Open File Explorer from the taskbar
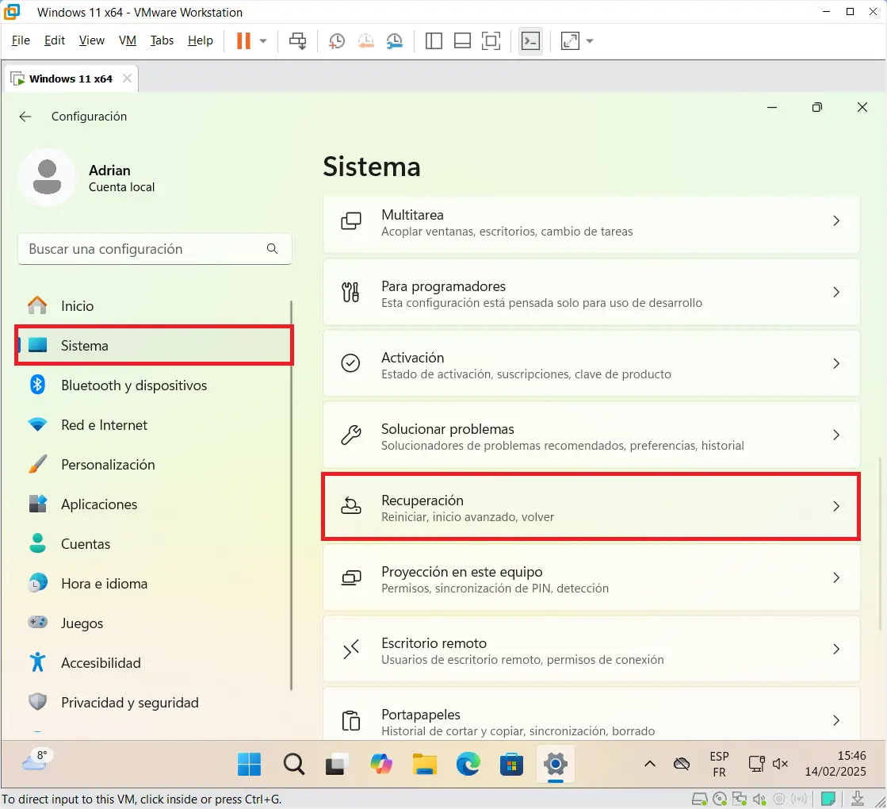 click(424, 765)
